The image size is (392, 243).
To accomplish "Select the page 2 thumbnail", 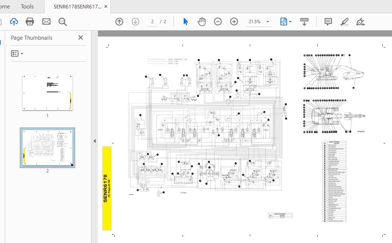I will pos(47,147).
